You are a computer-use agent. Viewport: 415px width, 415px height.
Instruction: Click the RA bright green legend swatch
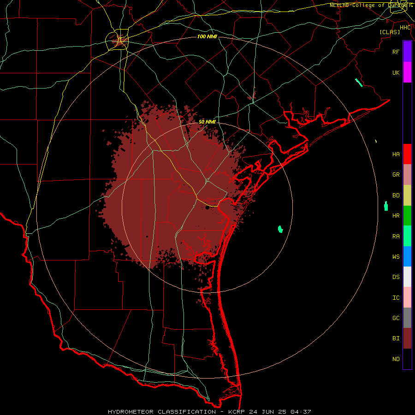(407, 236)
